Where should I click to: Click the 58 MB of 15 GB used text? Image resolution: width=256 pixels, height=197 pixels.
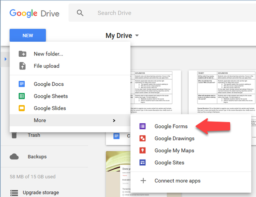click(32, 177)
